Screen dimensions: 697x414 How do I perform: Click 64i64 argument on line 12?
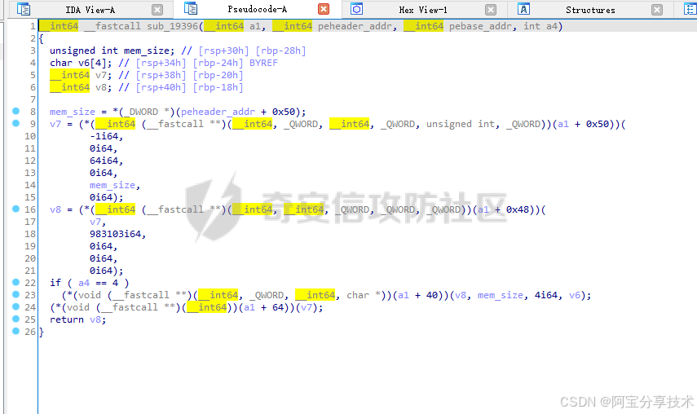pos(104,161)
